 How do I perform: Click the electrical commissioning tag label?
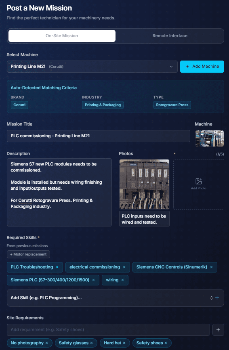tap(95, 267)
